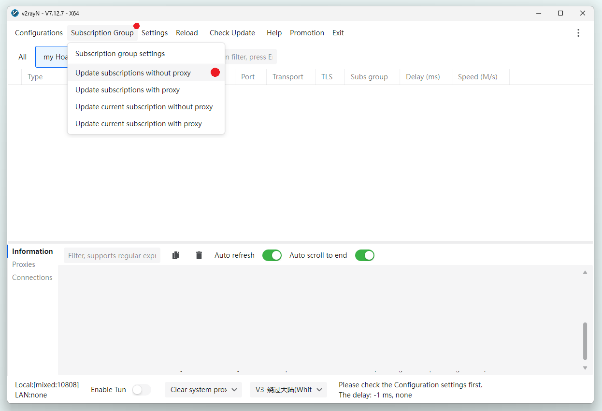The height and width of the screenshot is (411, 602).
Task: Expand the V3 routing rule dropdown
Action: (x=288, y=390)
